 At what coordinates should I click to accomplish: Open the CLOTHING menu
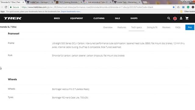coord(99,18)
